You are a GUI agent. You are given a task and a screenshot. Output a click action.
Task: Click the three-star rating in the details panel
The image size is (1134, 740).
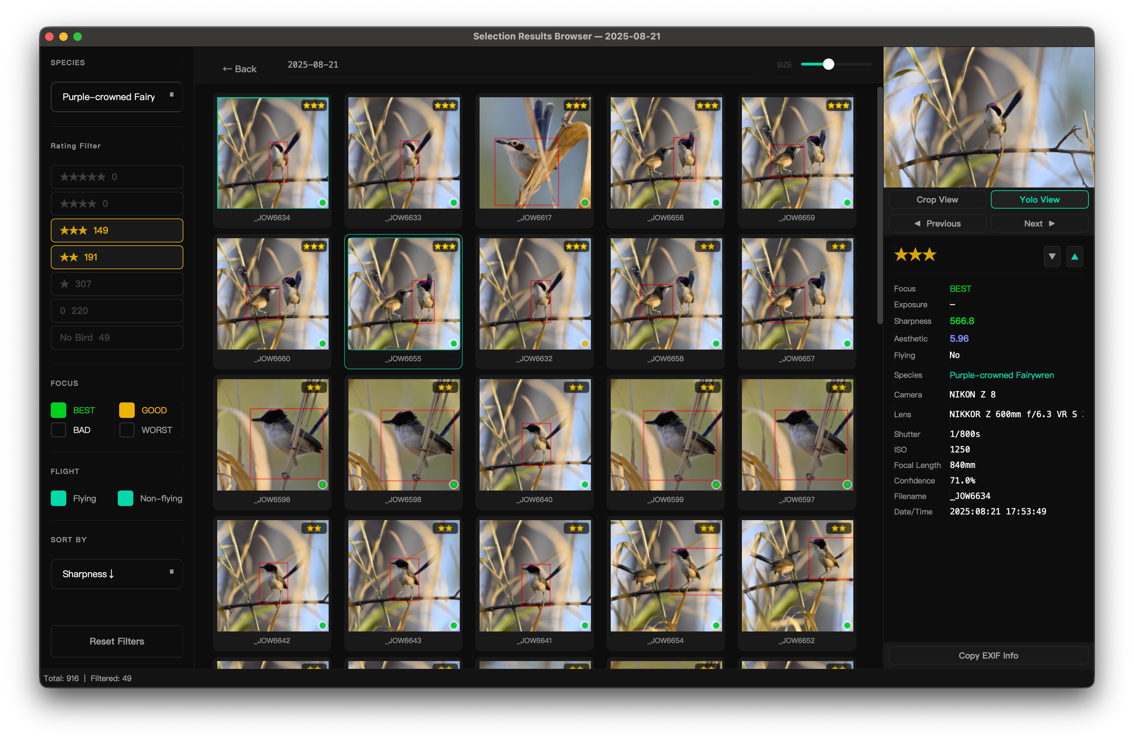point(915,255)
